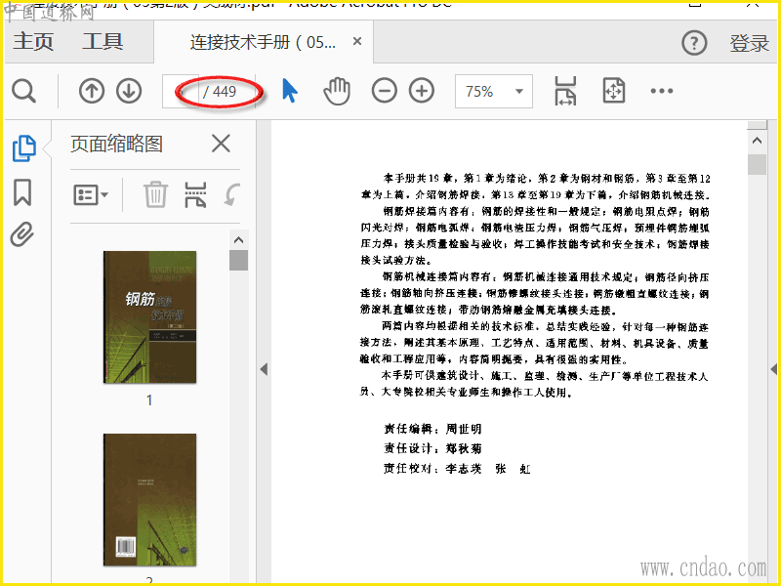Click the thumbnail panel scrollbar handle
This screenshot has width=781, height=586.
pos(238,260)
